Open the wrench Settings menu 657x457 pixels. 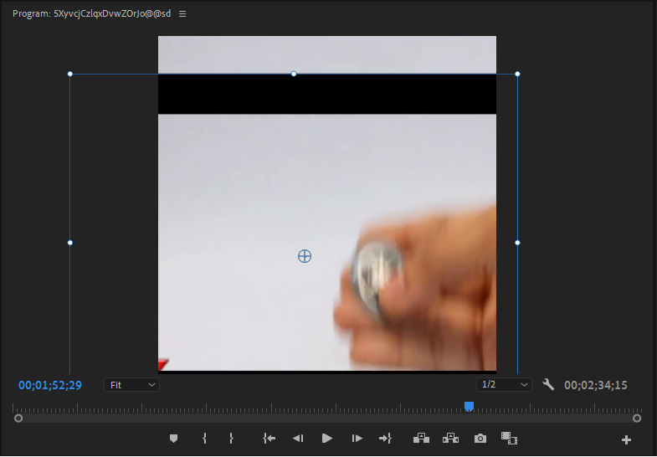click(548, 384)
